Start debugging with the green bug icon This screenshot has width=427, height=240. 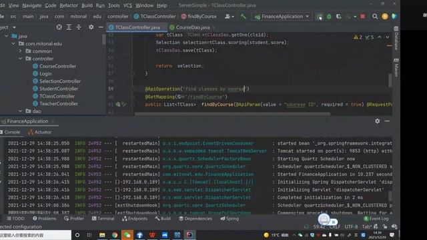tap(329, 17)
